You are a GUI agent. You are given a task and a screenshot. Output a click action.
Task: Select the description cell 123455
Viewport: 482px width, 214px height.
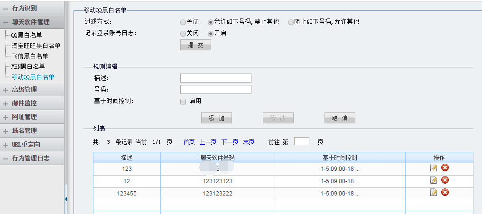(x=127, y=194)
